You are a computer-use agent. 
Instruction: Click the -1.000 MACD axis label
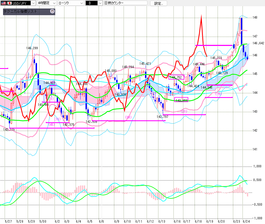point(257,218)
